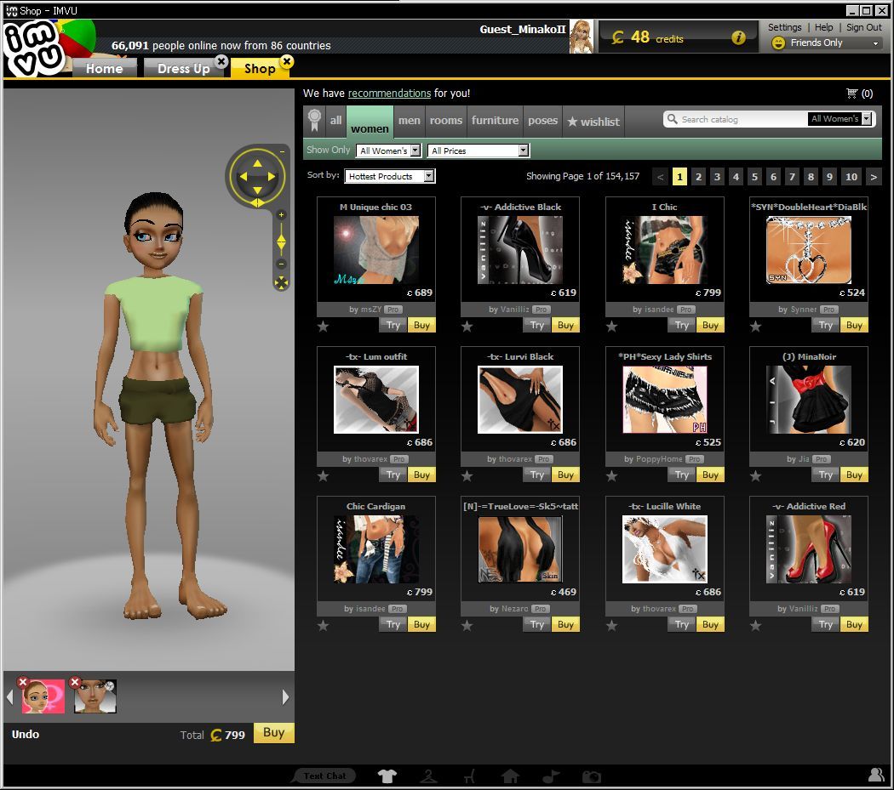The height and width of the screenshot is (790, 894).
Task: Zoom out avatar view minus button
Action: [281, 264]
